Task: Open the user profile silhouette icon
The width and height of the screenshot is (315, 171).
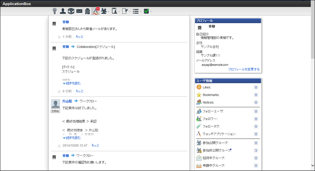Action: click(63, 11)
